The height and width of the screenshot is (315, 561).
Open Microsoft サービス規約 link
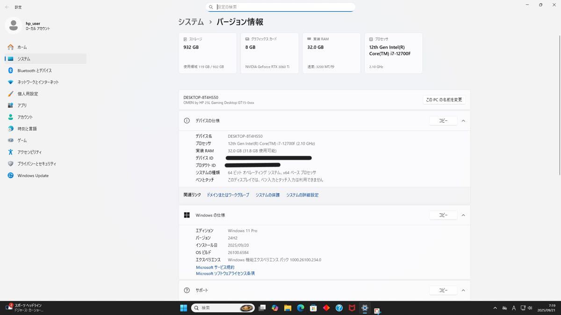point(215,267)
